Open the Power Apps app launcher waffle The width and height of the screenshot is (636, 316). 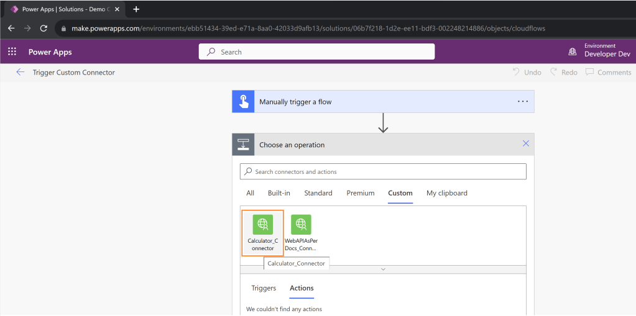[x=12, y=52]
